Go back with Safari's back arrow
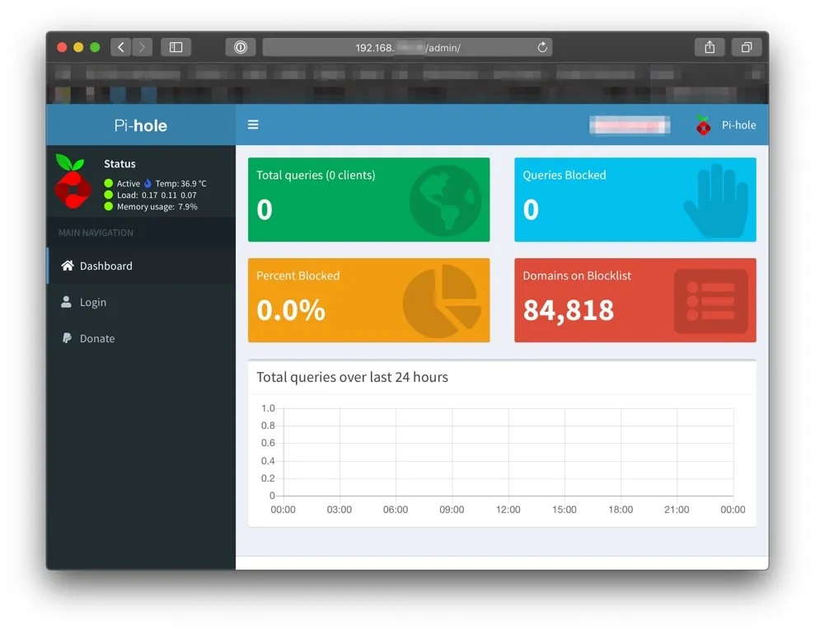This screenshot has width=815, height=631. 121,47
